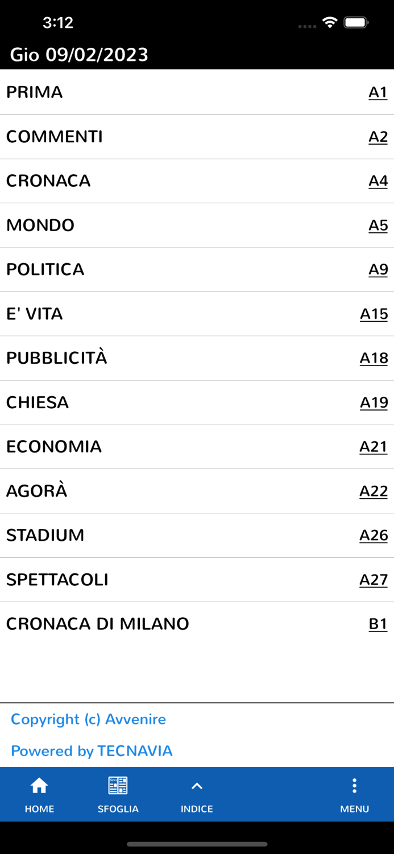Go to STADIUM page A26
Image resolution: width=394 pixels, height=854 pixels.
click(373, 535)
